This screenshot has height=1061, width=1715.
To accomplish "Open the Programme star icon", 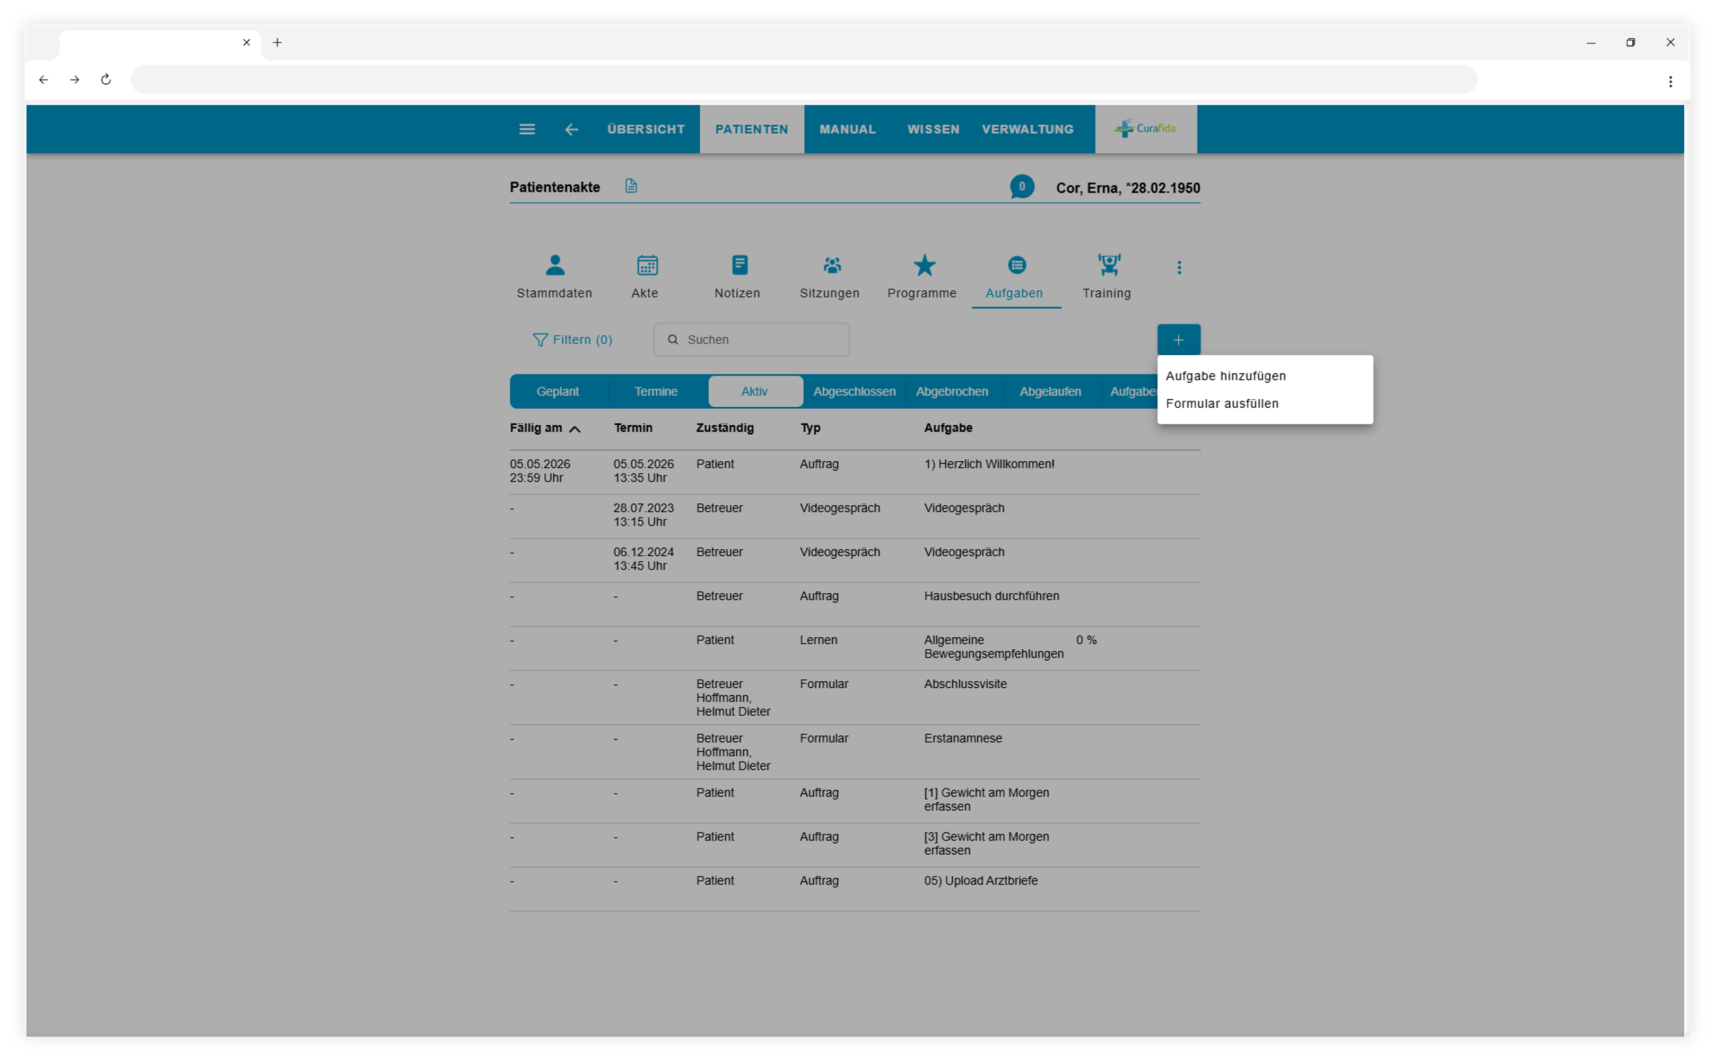I will (924, 265).
